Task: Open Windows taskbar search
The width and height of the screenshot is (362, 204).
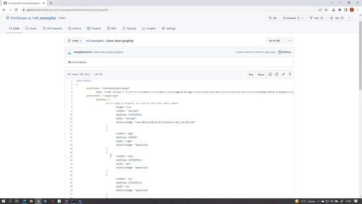Action: (x=10, y=201)
